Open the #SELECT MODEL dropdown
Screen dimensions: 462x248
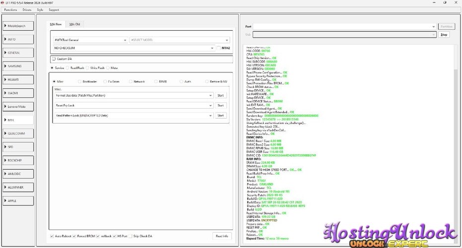click(x=180, y=40)
